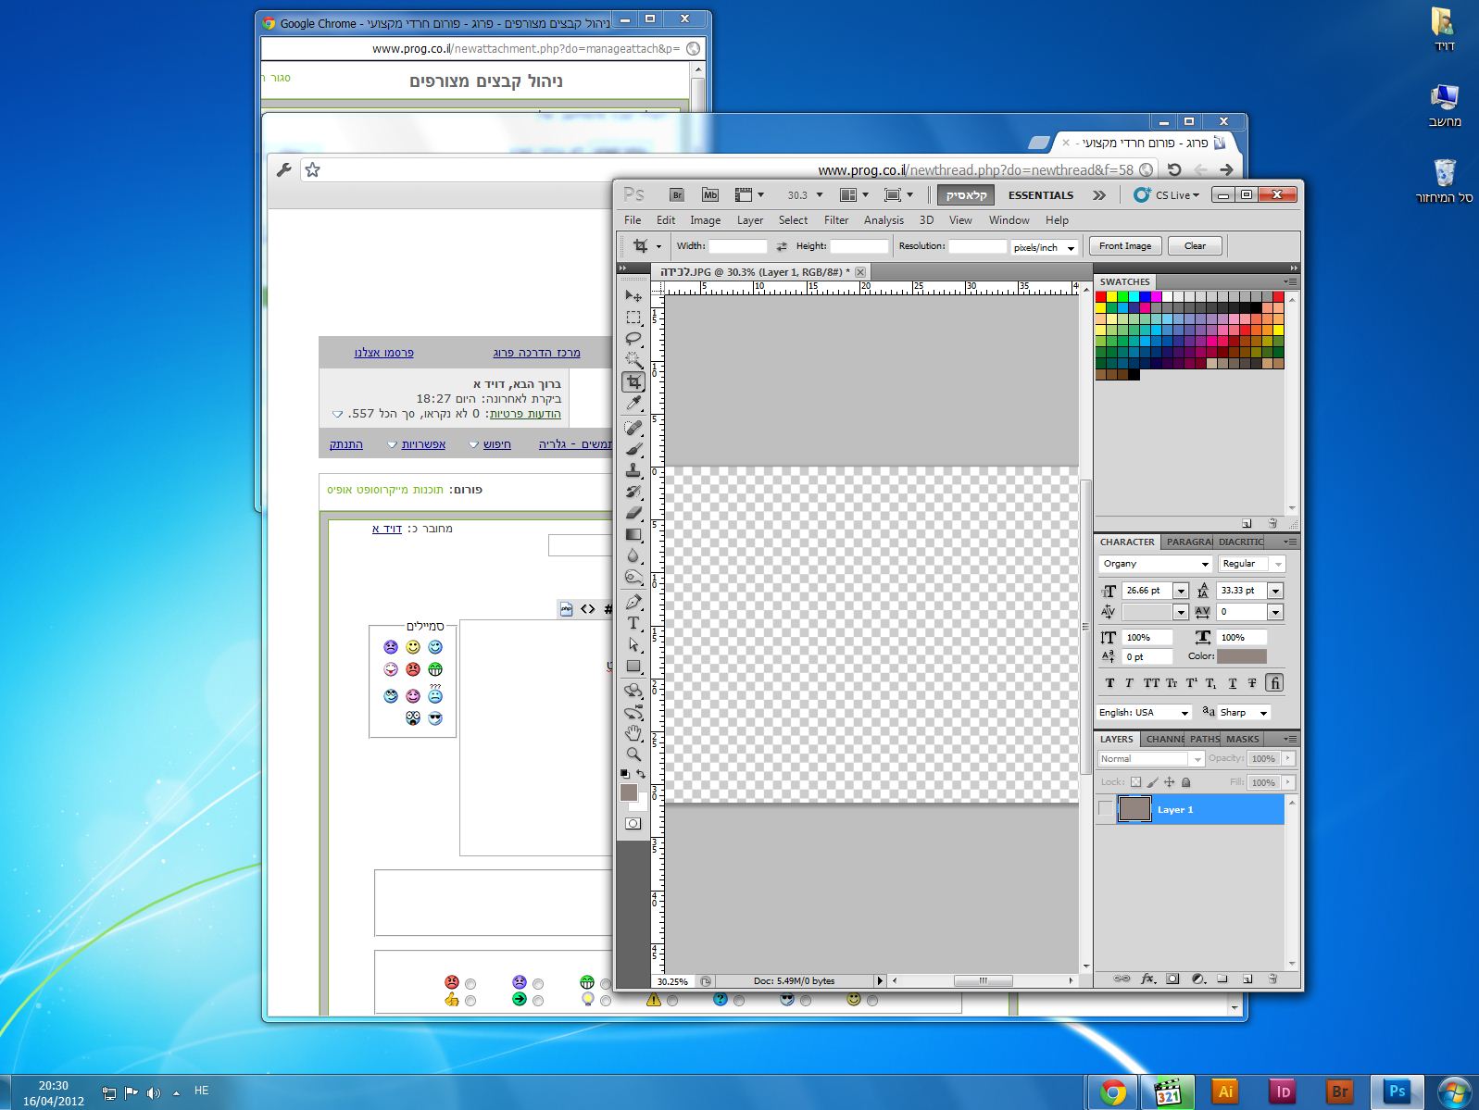Open the Organy font family dropdown
The width and height of the screenshot is (1479, 1110).
[1205, 564]
